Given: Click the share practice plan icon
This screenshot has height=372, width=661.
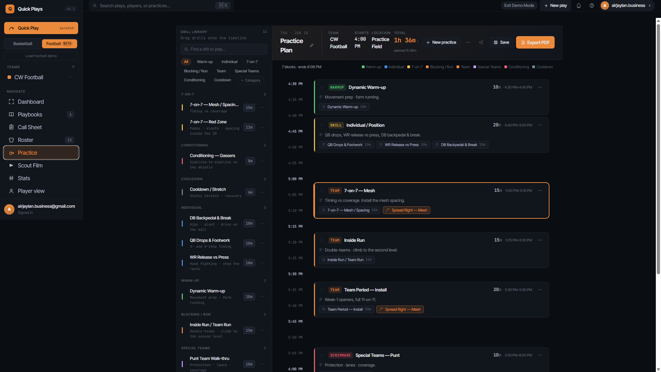Looking at the screenshot, I should point(481,42).
